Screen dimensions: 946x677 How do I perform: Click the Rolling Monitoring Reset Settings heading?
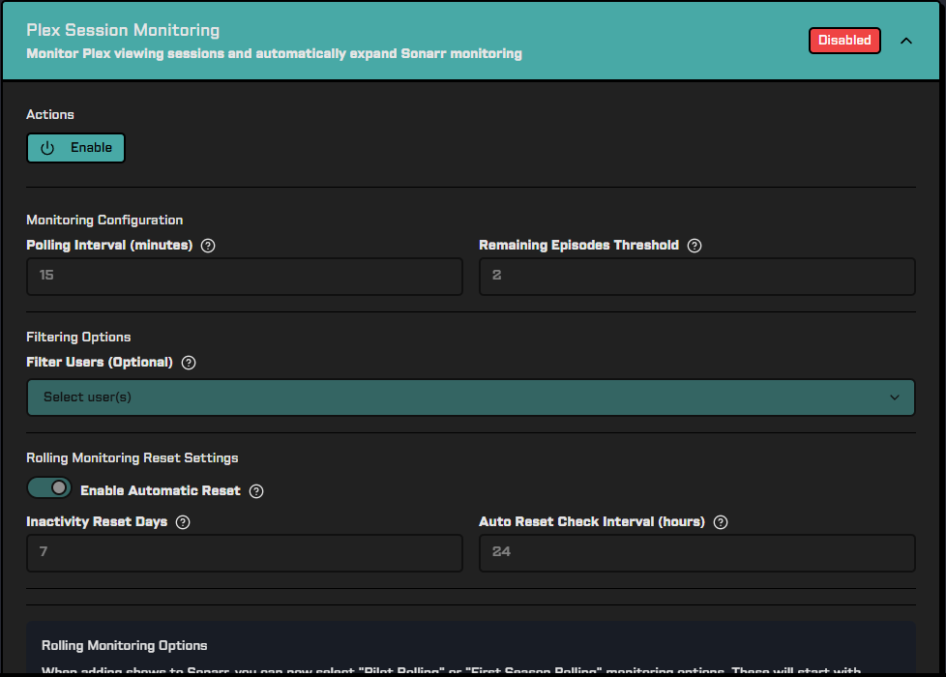tap(133, 458)
